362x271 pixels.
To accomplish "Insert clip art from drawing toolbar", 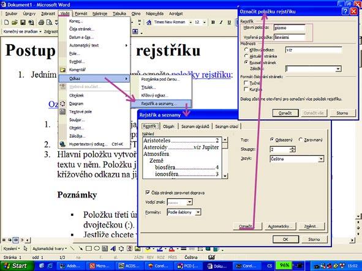I will tap(129, 248).
